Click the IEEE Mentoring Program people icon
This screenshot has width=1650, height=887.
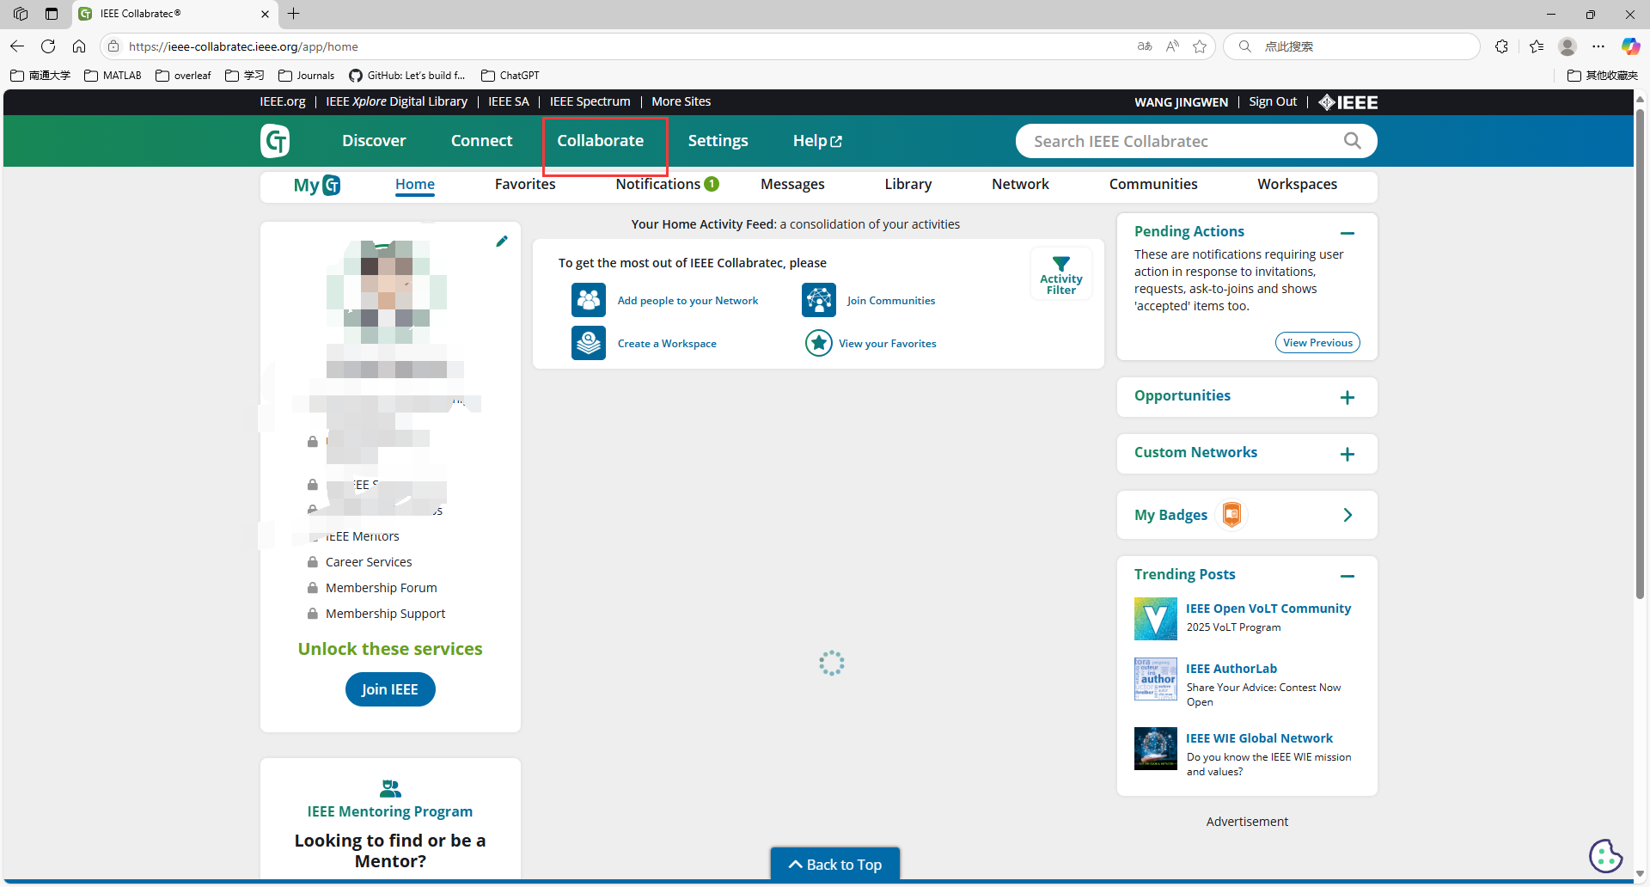[x=390, y=788]
